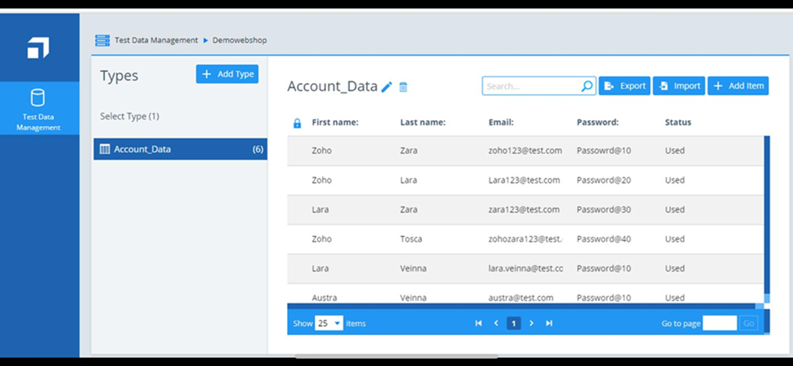Click Test Data Management breadcrumb link

point(156,41)
